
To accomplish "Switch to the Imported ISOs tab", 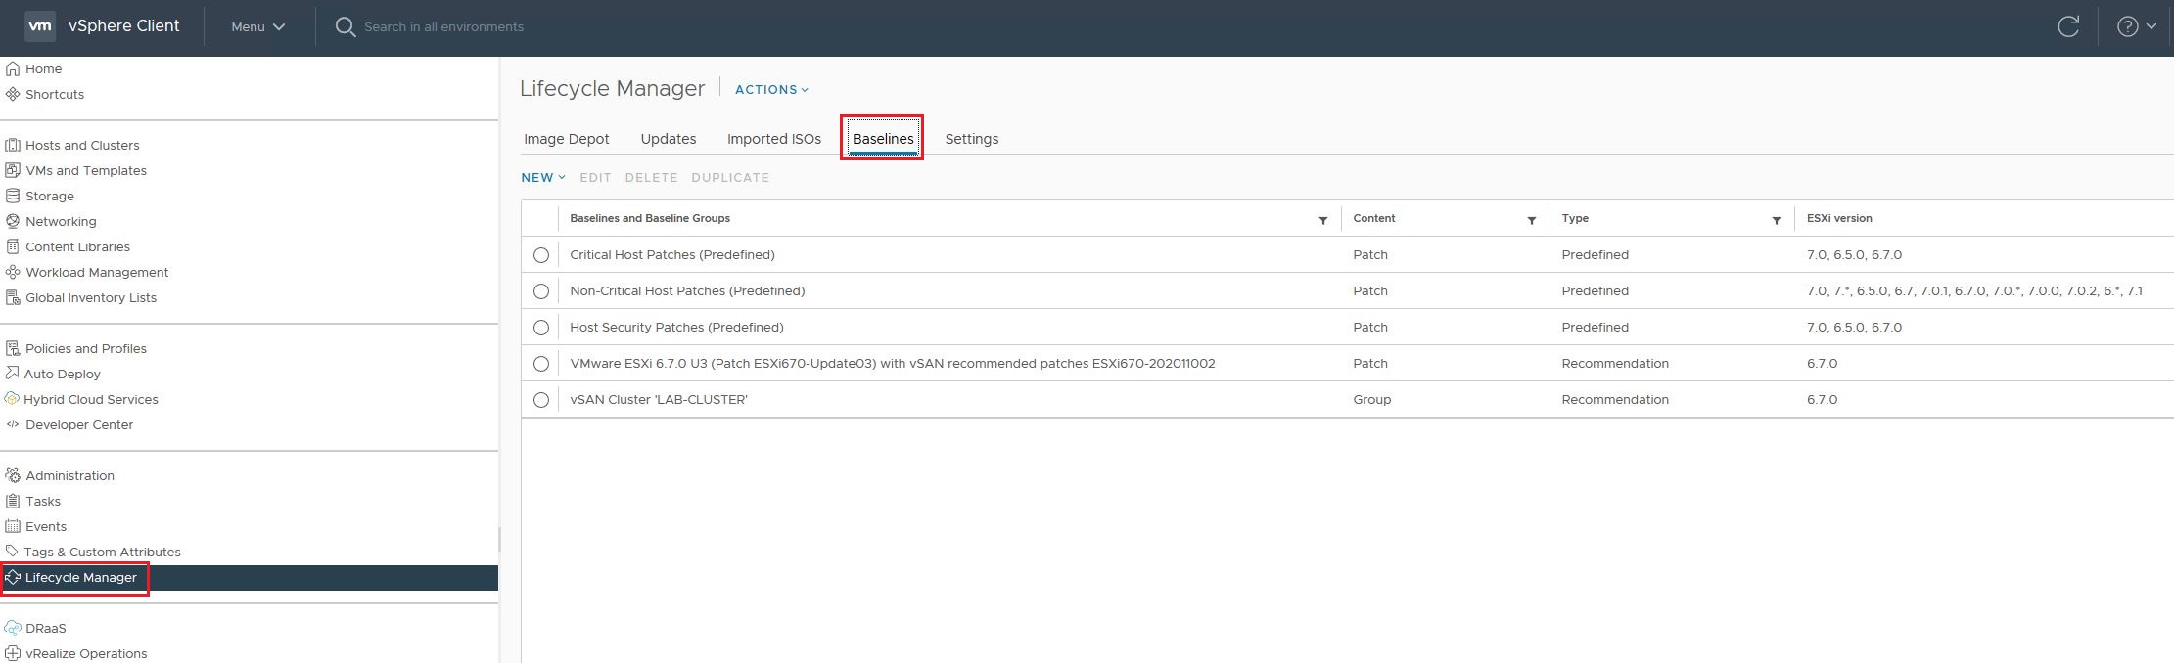I will coord(773,139).
